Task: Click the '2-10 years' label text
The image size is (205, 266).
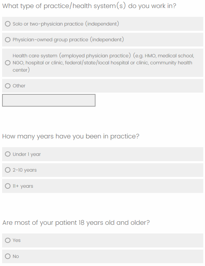Action: tap(24, 170)
